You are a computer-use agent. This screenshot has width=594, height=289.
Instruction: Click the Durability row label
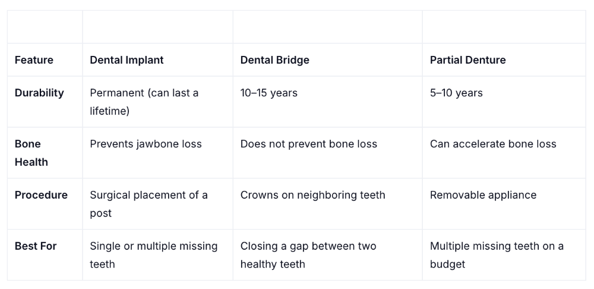coord(39,93)
